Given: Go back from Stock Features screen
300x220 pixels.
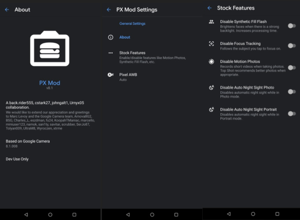Looking at the screenshot, I should tap(210, 8).
